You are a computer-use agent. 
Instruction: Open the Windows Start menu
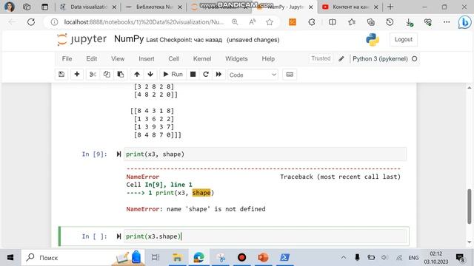point(10,258)
